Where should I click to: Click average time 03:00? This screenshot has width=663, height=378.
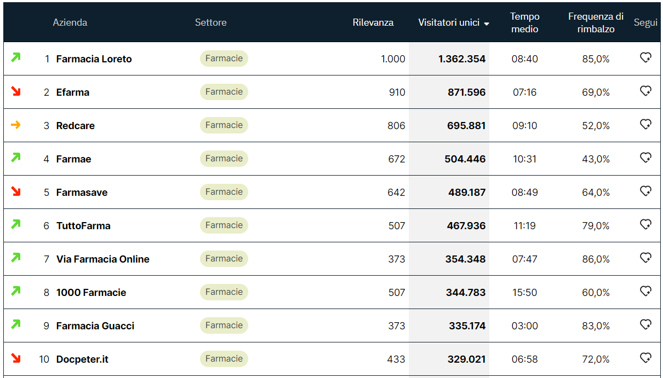(525, 326)
